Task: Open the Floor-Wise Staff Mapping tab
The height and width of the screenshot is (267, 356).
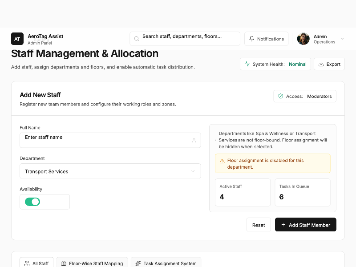Action: pyautogui.click(x=92, y=263)
